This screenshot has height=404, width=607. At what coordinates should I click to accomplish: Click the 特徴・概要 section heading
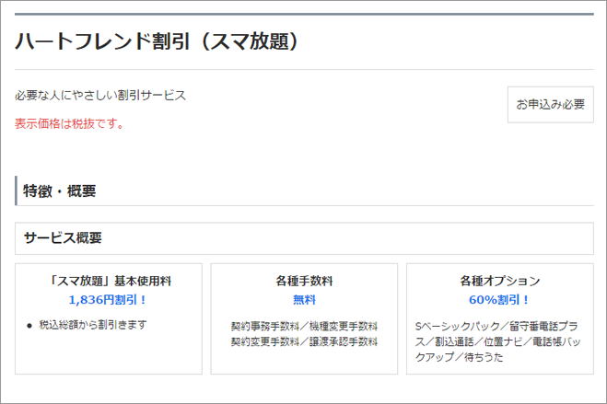pyautogui.click(x=59, y=191)
